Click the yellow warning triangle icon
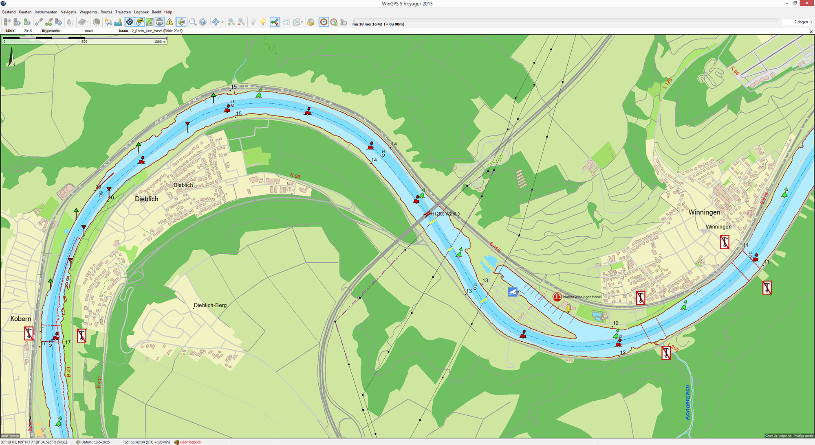 tap(170, 22)
